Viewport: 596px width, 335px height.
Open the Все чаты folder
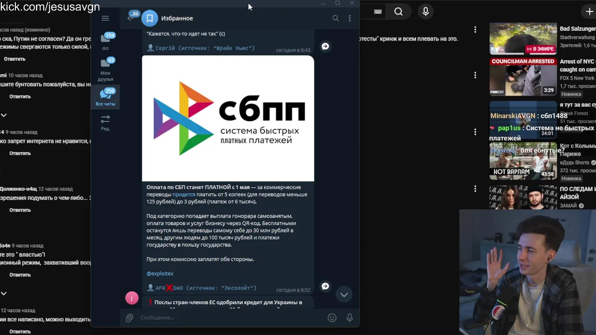pos(106,97)
